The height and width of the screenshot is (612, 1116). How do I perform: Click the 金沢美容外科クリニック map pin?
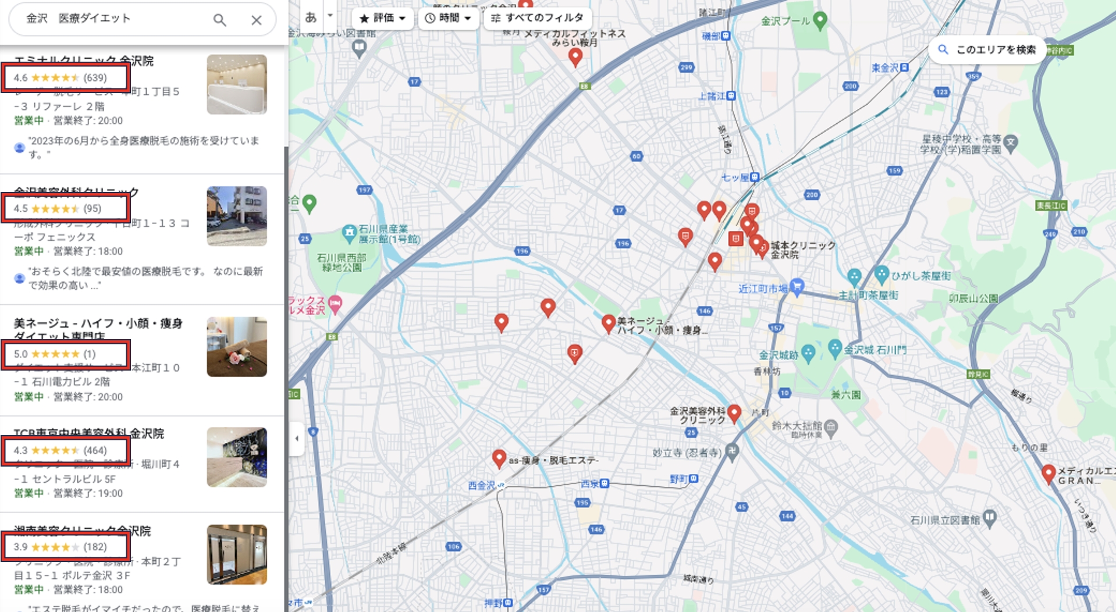click(x=734, y=413)
